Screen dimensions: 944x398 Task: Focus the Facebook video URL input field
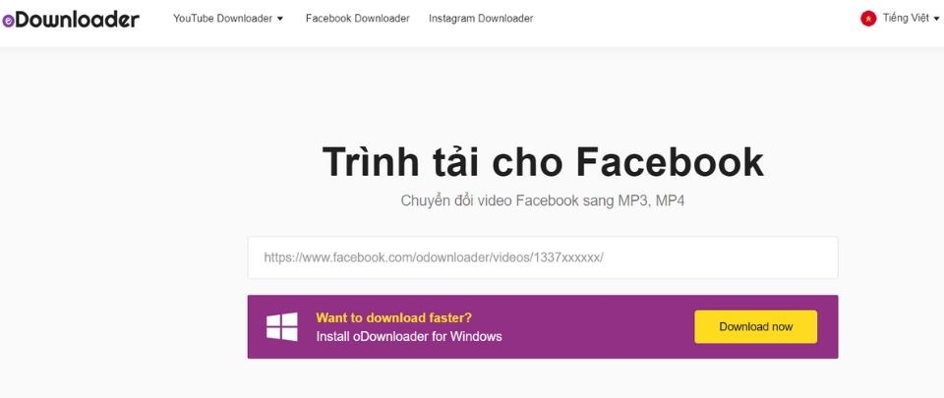(x=543, y=257)
